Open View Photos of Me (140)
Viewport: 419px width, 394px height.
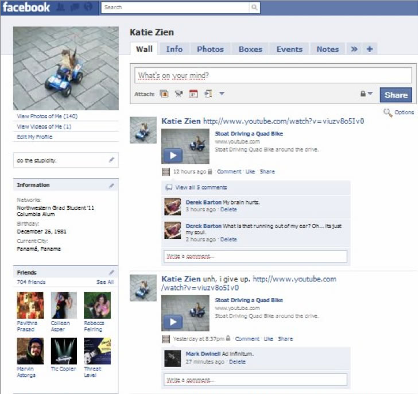pos(47,117)
